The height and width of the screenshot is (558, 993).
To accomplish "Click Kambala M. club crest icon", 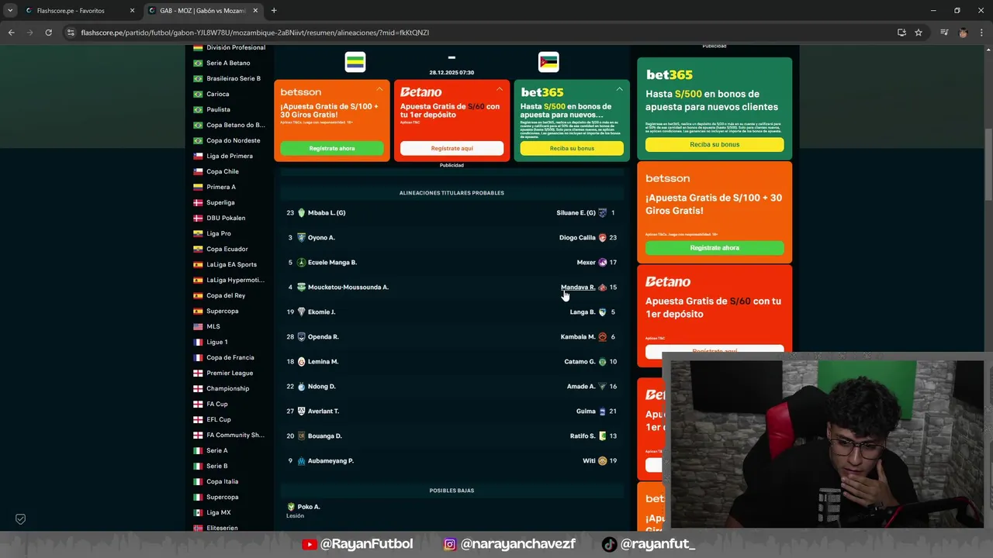I will click(602, 336).
